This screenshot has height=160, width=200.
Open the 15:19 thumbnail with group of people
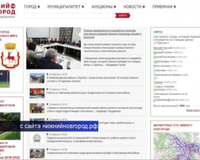coord(37,108)
